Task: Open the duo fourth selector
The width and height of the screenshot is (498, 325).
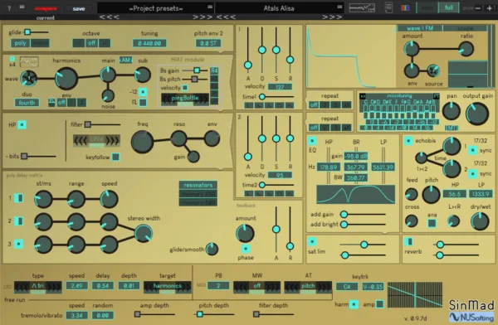Action: coord(27,103)
